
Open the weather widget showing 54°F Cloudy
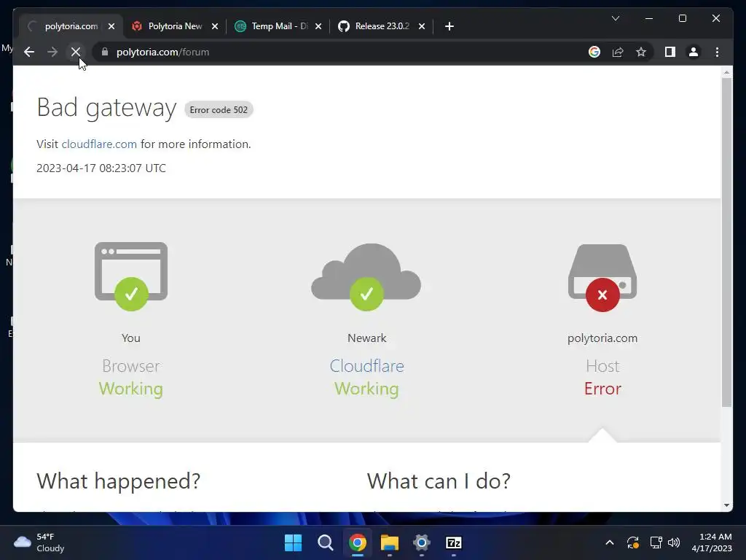39,542
